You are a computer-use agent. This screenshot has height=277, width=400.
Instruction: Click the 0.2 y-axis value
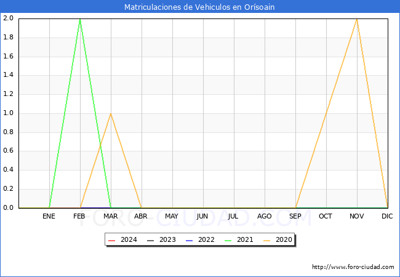point(8,189)
